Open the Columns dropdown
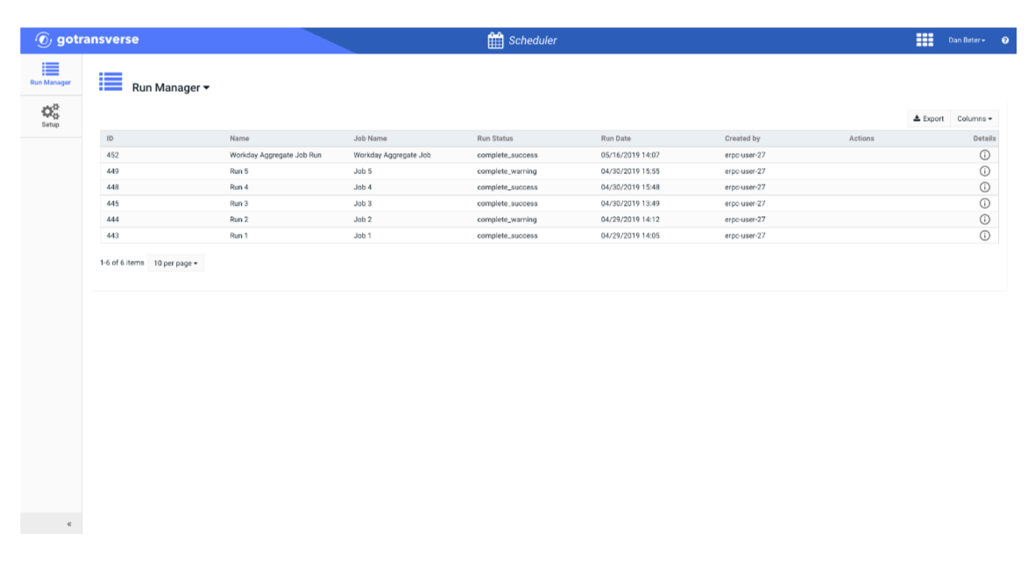The width and height of the screenshot is (1034, 568). 974,118
